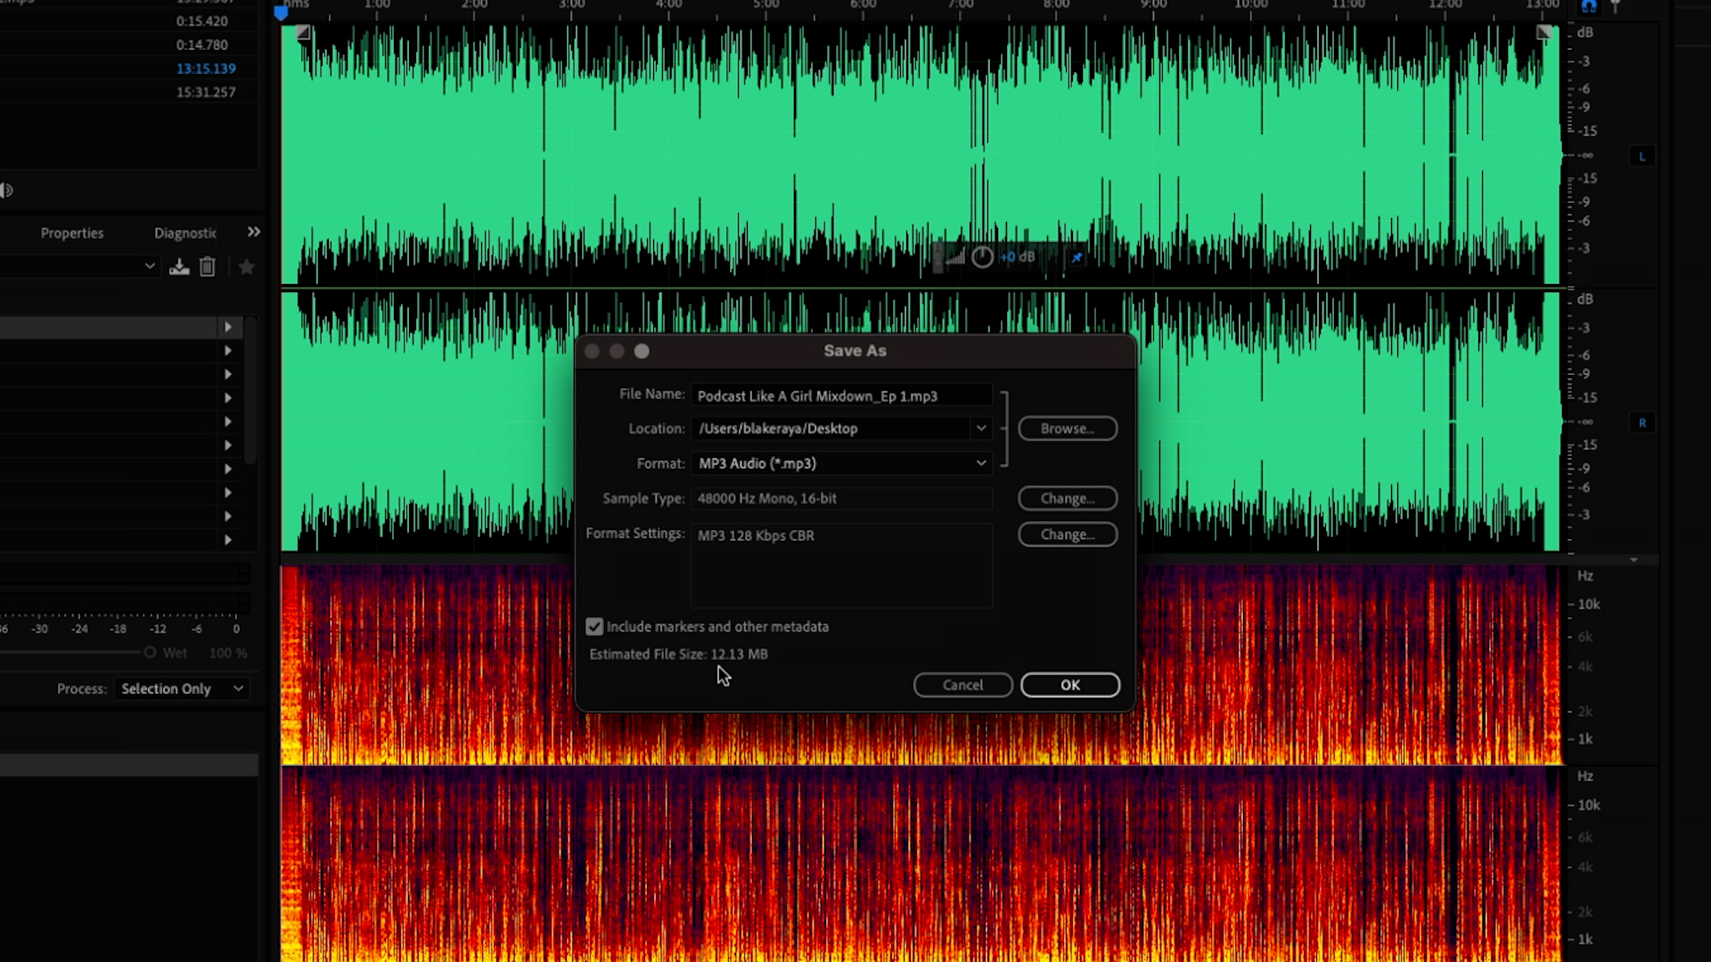The image size is (1711, 962).
Task: Pin the HUD using the blue pin icon
Action: coord(1077,257)
